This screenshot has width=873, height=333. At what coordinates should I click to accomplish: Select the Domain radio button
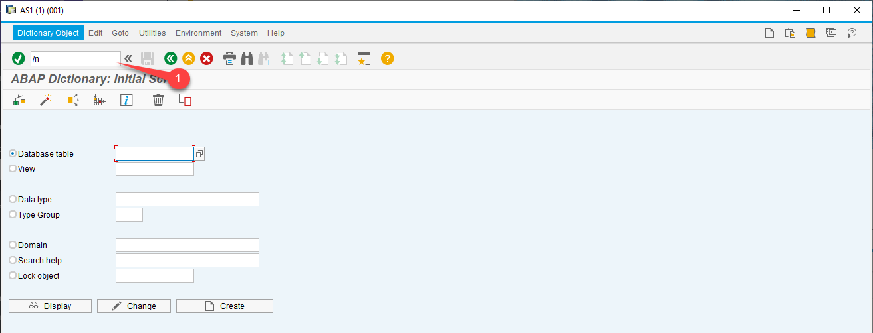13,245
